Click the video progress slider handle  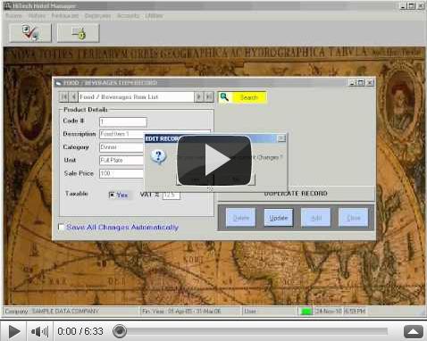120,331
